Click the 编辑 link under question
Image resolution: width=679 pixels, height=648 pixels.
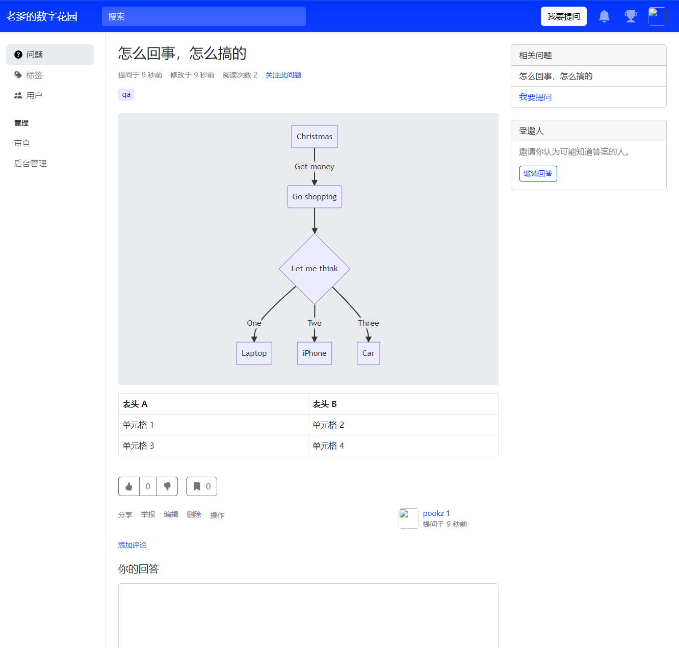click(171, 515)
